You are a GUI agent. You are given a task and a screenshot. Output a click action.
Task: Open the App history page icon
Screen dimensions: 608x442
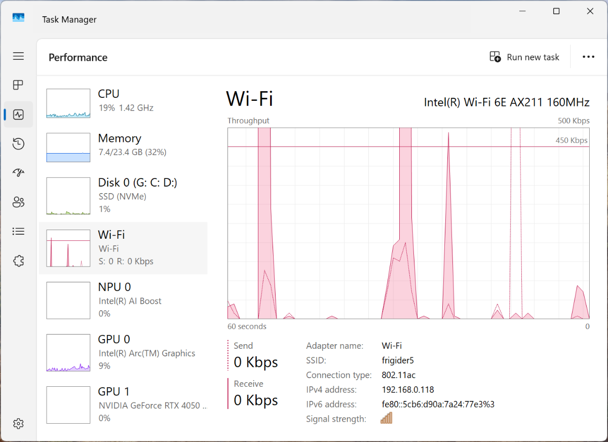point(18,144)
